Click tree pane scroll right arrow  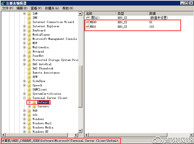[76, 135]
